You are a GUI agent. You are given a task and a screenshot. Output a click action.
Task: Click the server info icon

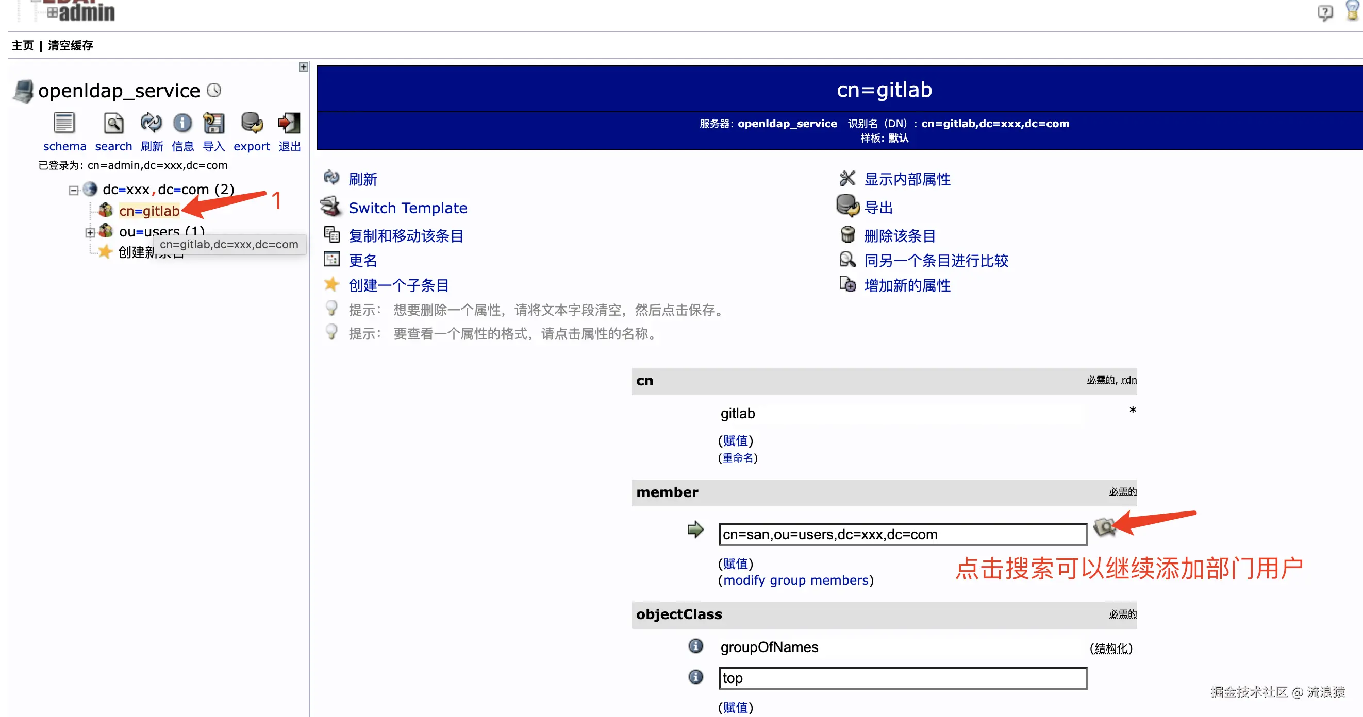click(x=182, y=123)
